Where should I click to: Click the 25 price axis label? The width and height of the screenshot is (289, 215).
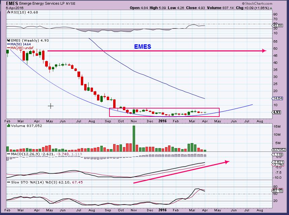276,84
